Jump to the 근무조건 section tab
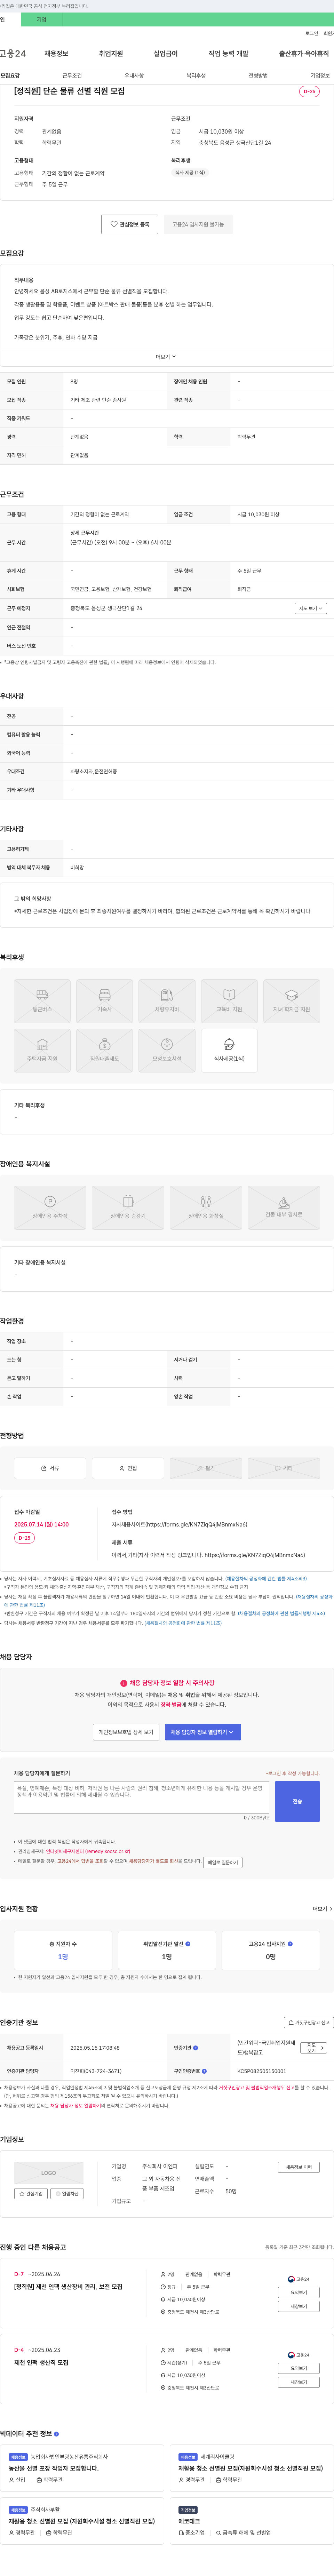This screenshot has height=2576, width=334. [x=72, y=76]
